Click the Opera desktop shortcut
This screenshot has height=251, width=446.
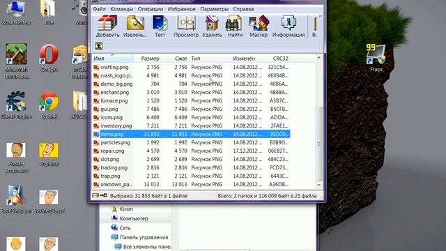tap(49, 58)
